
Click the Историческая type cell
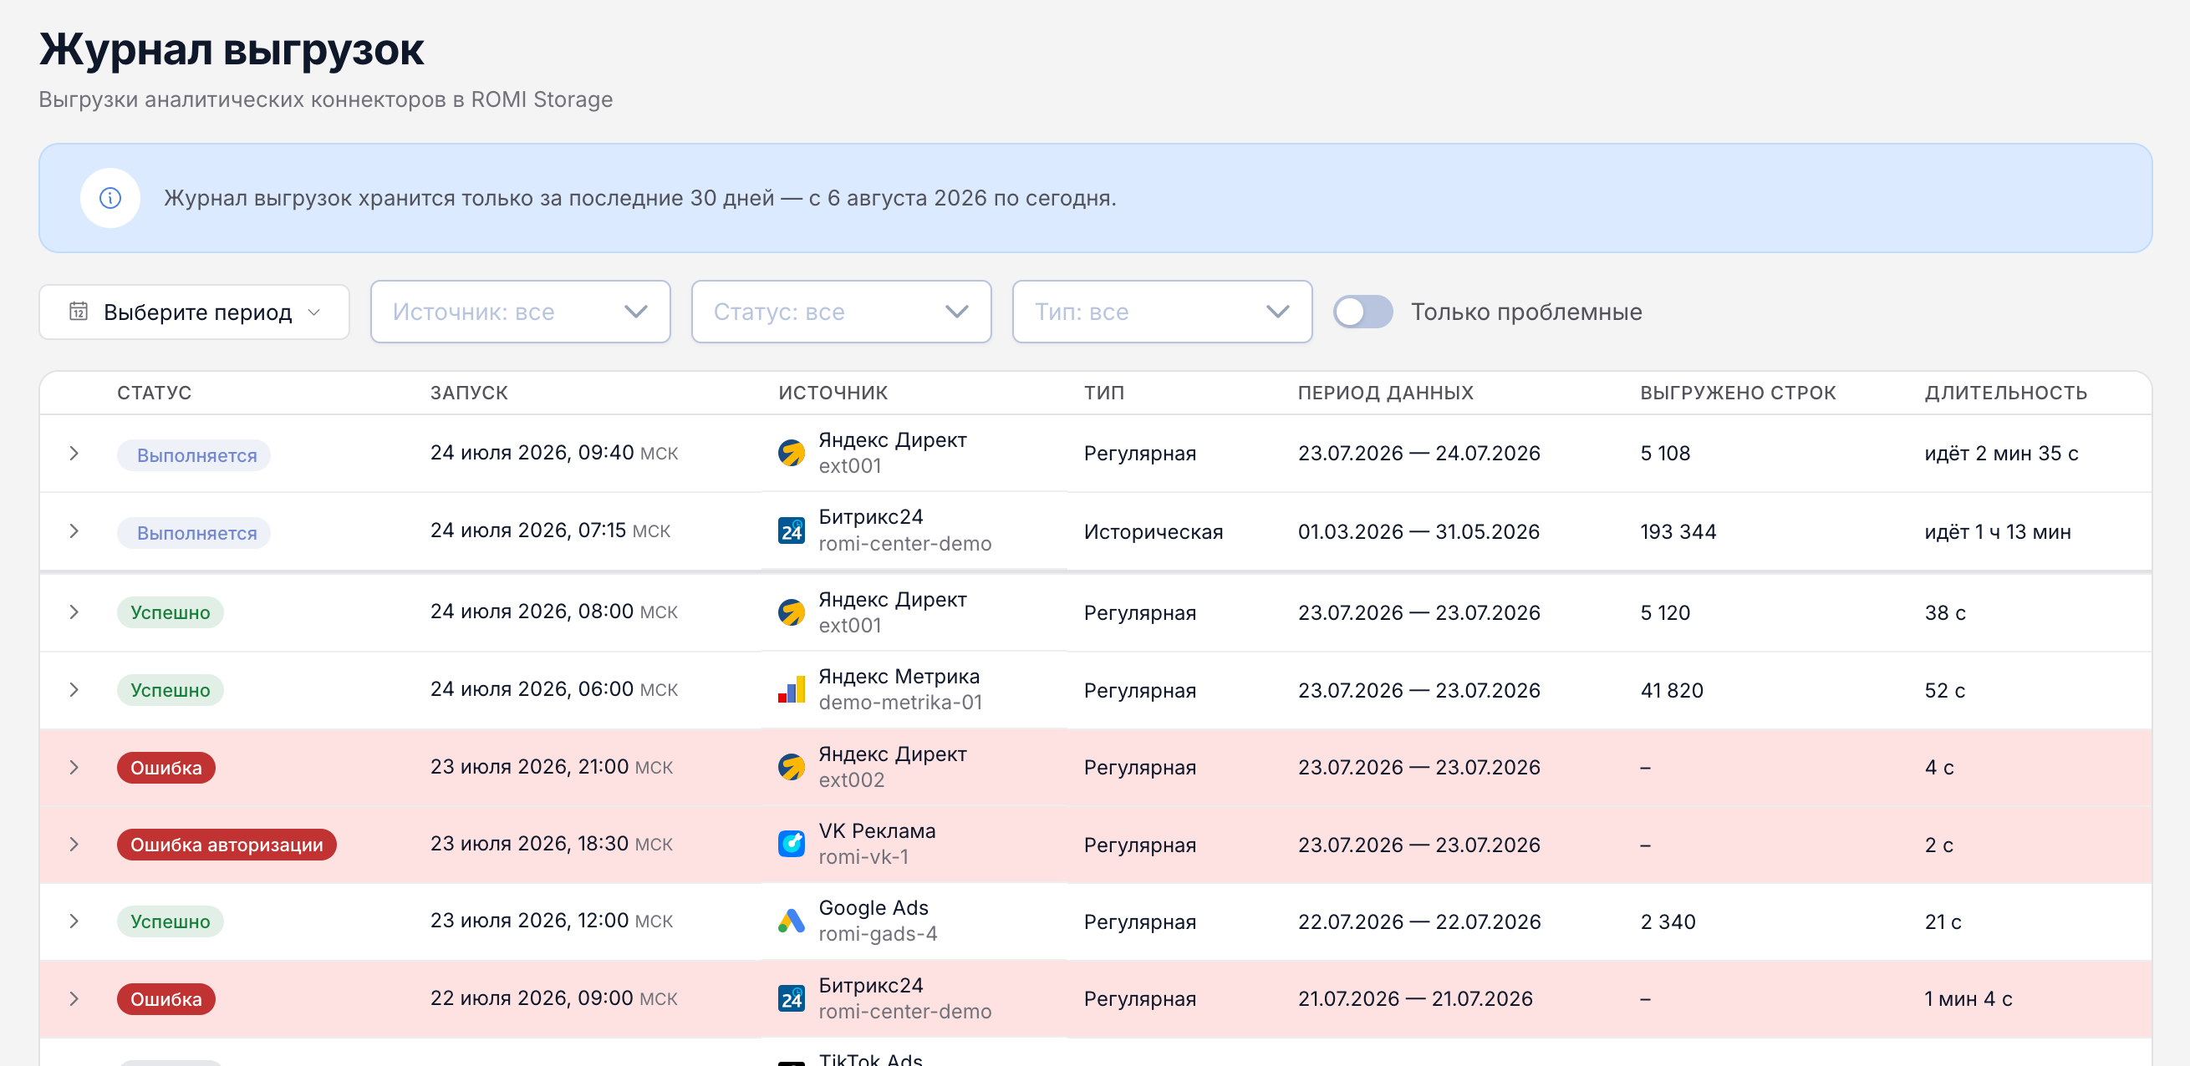pos(1153,531)
